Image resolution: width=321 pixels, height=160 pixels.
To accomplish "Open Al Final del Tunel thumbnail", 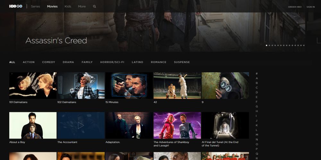I will (x=225, y=125).
